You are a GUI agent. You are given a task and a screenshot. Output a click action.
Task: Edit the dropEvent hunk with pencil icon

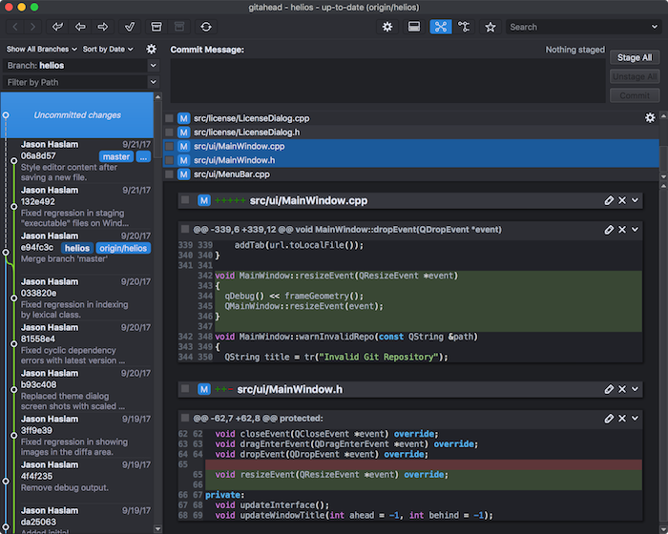click(x=609, y=230)
